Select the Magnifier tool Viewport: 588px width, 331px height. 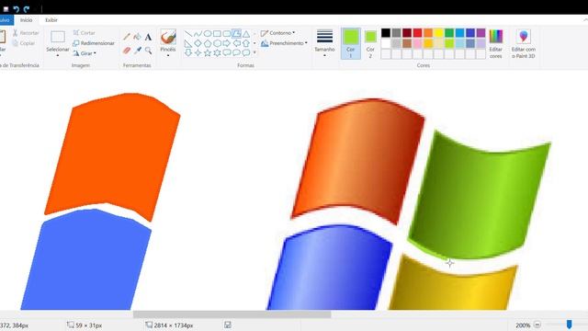pos(149,50)
